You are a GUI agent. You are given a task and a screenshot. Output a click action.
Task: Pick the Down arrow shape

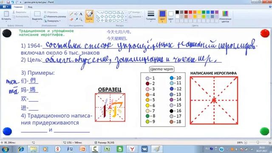pos(98,20)
